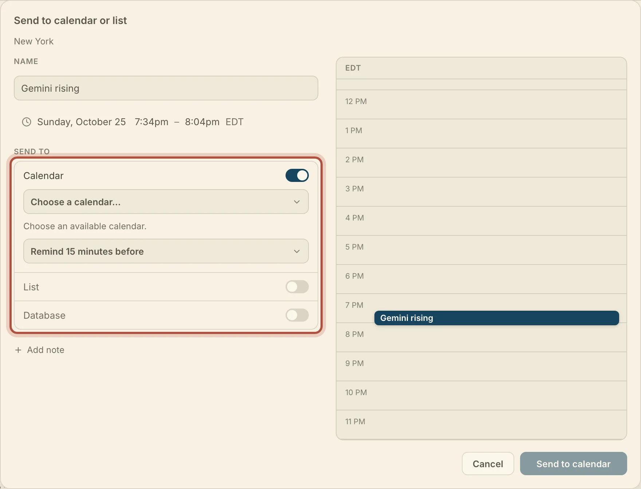Click the Choose an available calendar hint

[85, 226]
